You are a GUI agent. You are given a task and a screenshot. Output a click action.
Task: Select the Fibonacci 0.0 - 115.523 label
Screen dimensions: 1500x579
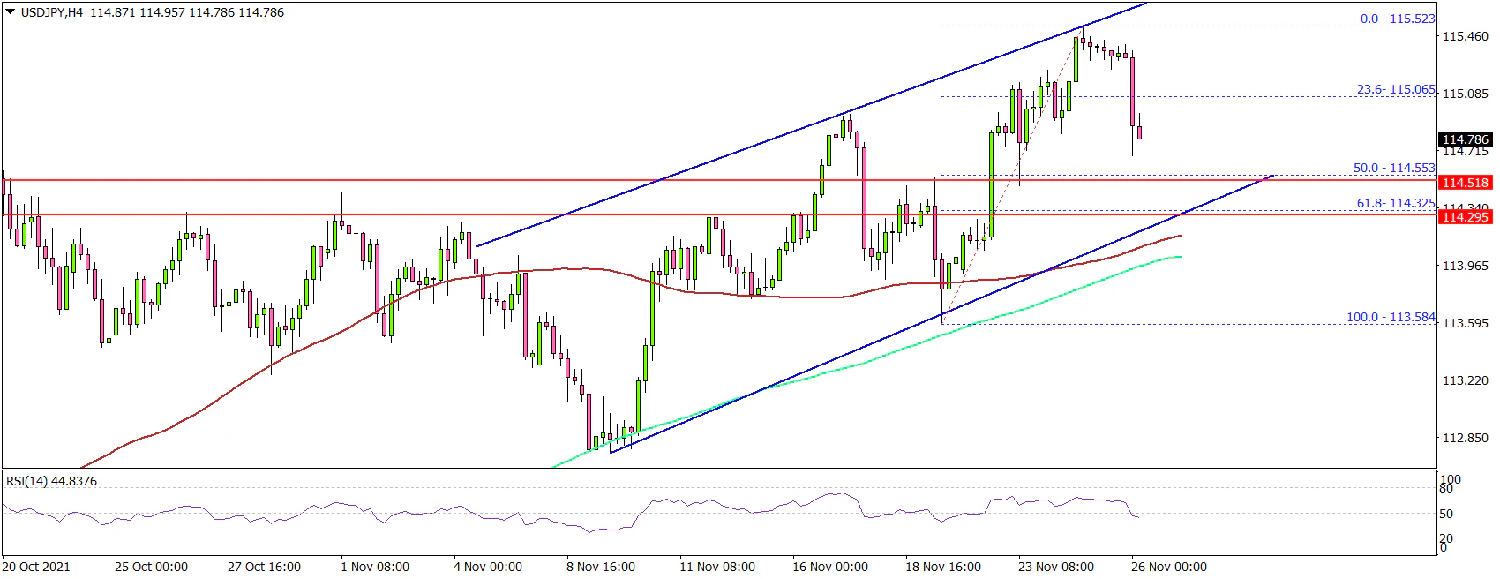tap(1397, 19)
